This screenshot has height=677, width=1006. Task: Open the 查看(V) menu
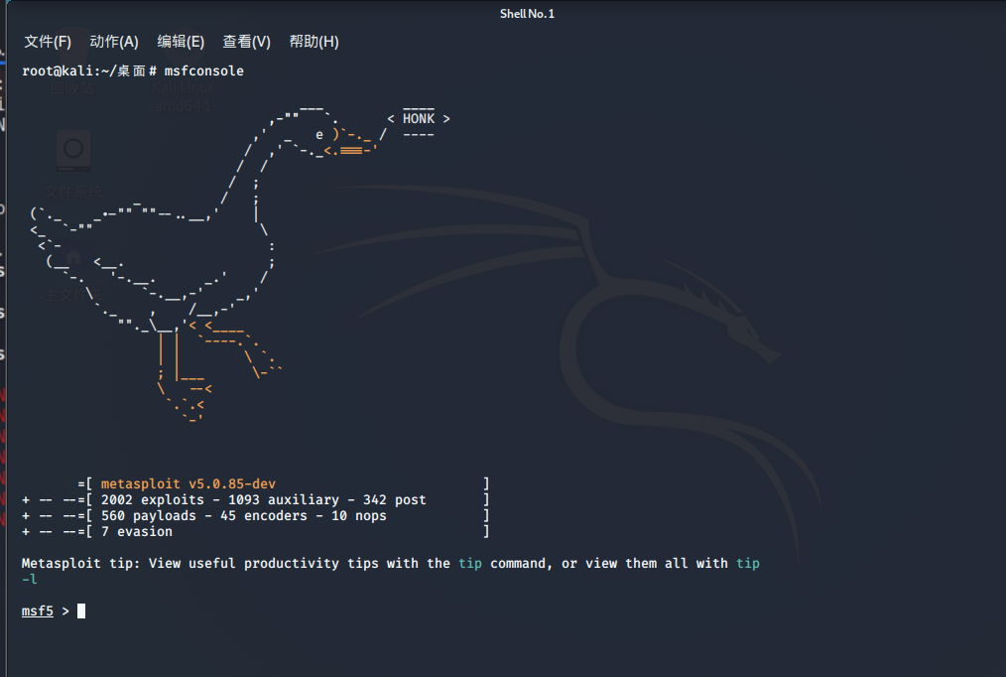pos(246,42)
